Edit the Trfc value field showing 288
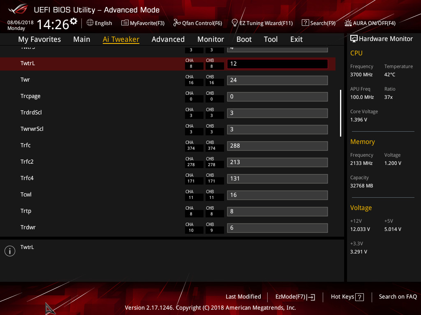The image size is (421, 315). (x=278, y=146)
